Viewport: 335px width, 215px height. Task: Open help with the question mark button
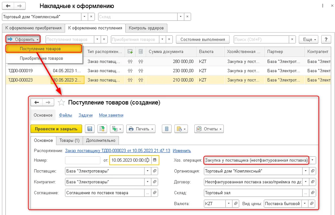tap(326, 39)
